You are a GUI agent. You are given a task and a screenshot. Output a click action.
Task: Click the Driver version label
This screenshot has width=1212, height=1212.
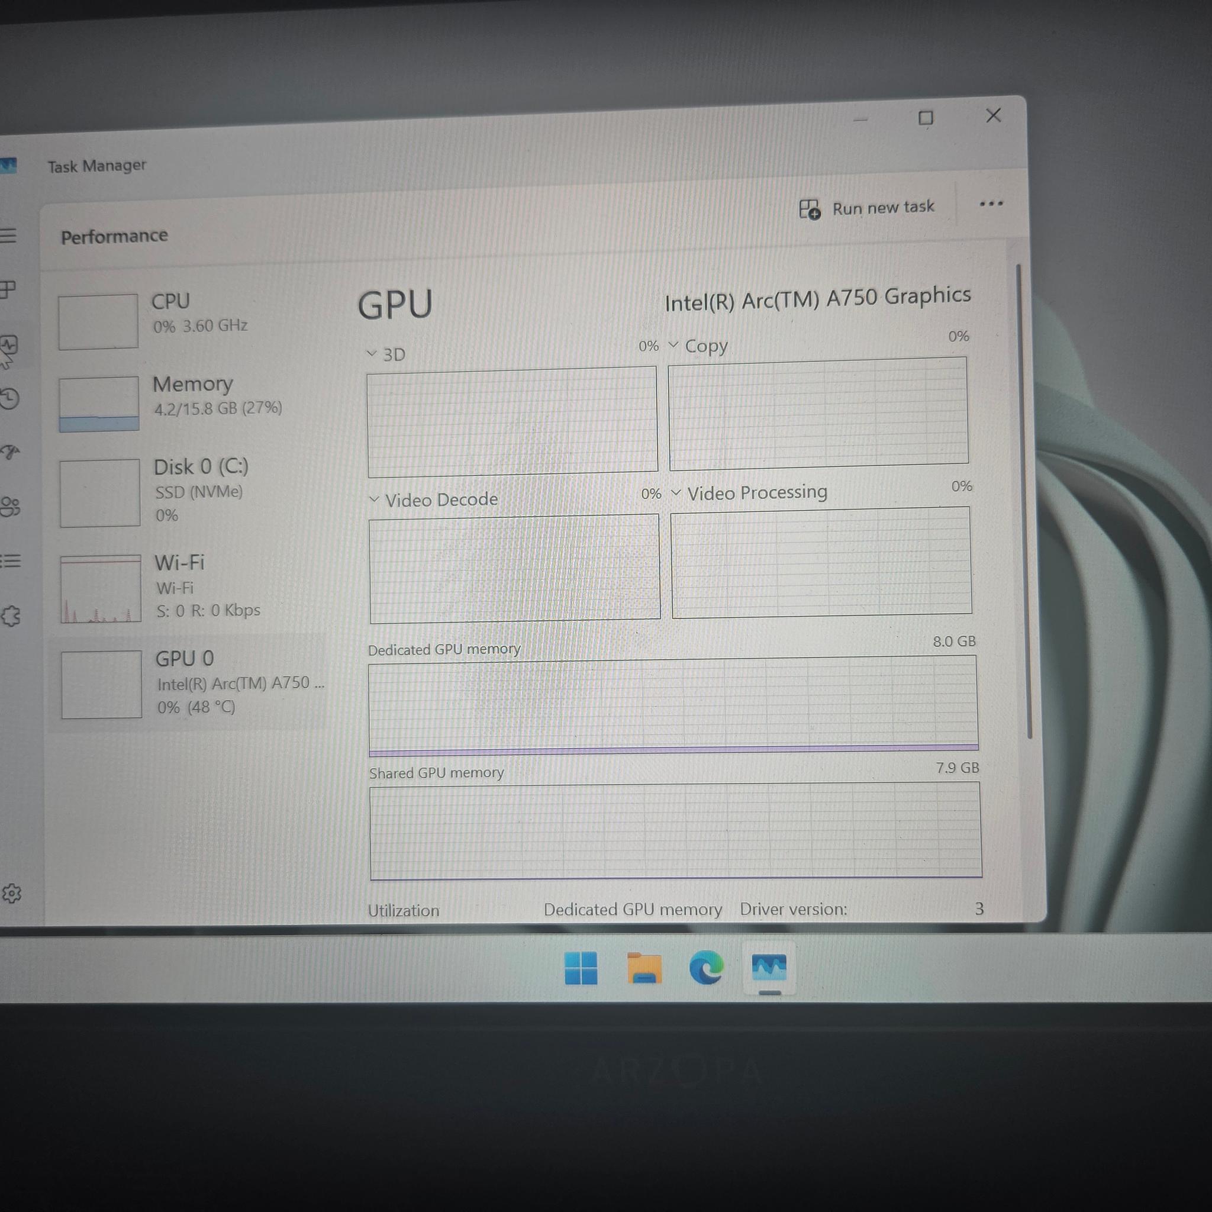click(793, 909)
